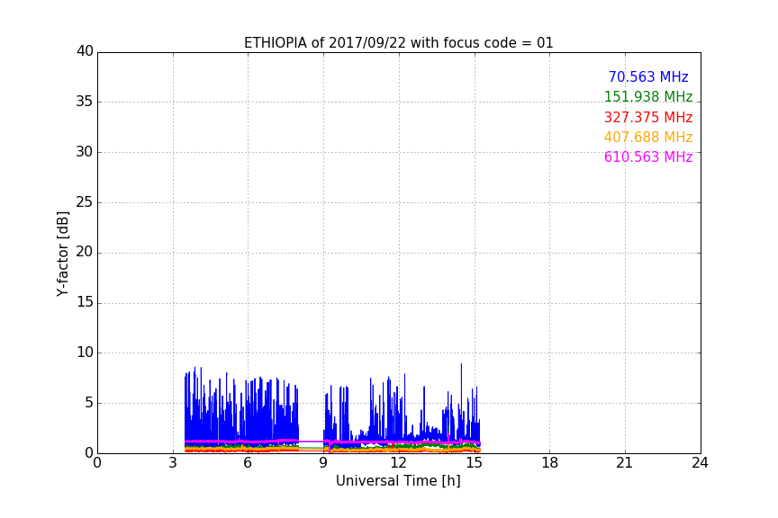The image size is (778, 518).
Task: Click the x-axis tick value 24
Action: pos(700,463)
